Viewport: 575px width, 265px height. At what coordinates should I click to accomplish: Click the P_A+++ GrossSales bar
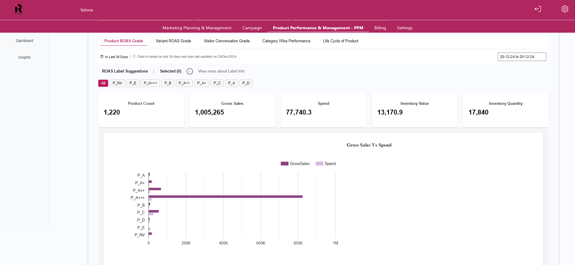(225, 197)
